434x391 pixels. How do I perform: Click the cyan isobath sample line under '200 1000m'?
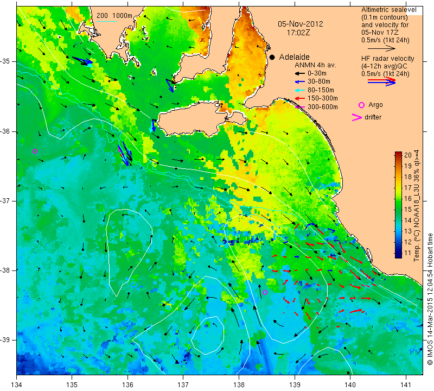tap(107, 21)
